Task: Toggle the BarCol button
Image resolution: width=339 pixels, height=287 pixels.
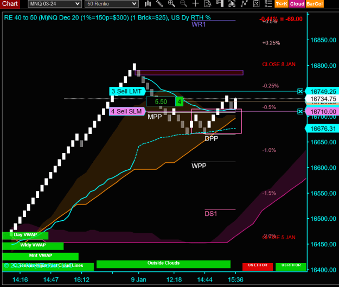Action: tap(315, 4)
